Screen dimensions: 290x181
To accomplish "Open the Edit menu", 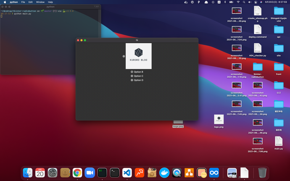I will coord(31,2).
